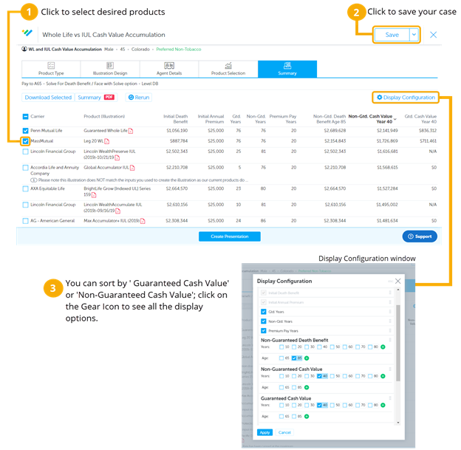Open PDF for Global Accumulator IUL illustration
This screenshot has height=450, width=461.
132,168
